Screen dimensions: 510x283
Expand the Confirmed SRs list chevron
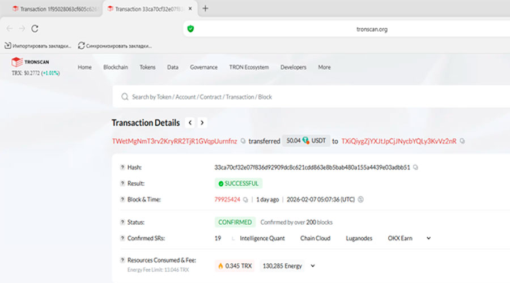click(x=429, y=238)
